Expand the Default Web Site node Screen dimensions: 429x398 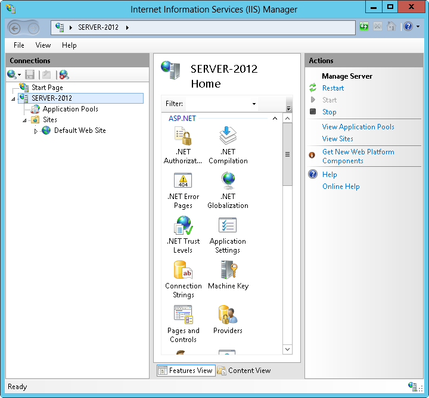(36, 131)
